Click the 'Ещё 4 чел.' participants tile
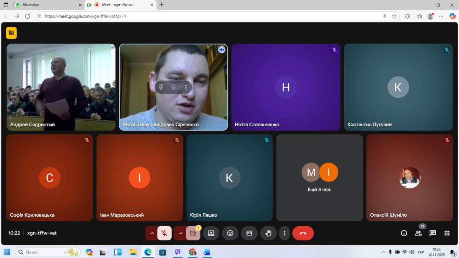Viewport: 459px width, 258px height. tap(319, 177)
